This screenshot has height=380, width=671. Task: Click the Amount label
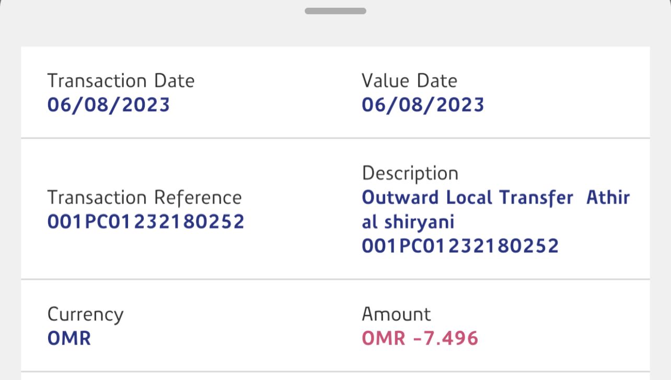396,315
